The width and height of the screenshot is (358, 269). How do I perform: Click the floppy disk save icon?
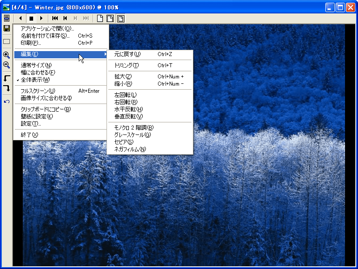click(x=6, y=28)
